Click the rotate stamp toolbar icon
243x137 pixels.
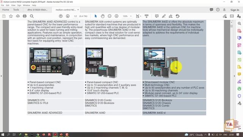click(x=178, y=16)
